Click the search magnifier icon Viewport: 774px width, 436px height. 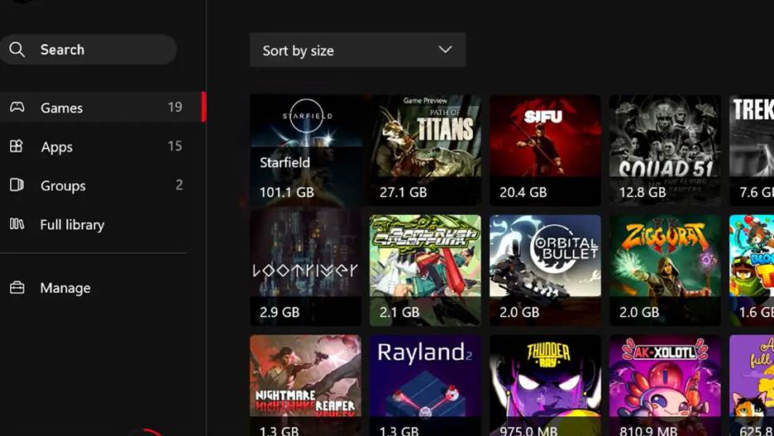coord(17,50)
